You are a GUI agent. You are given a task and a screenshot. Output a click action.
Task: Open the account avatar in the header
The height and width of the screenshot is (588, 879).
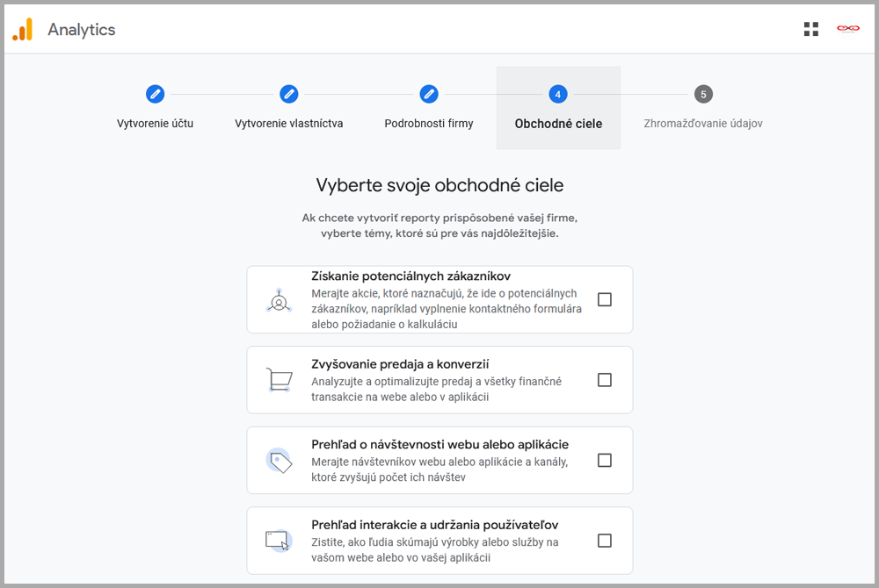[847, 29]
